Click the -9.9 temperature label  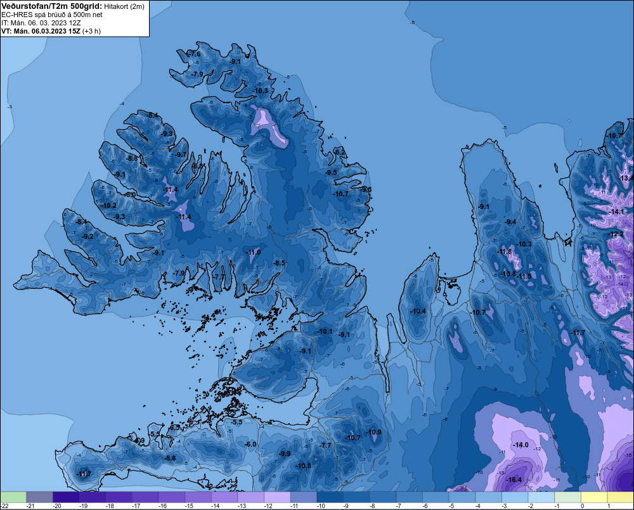coord(284,454)
